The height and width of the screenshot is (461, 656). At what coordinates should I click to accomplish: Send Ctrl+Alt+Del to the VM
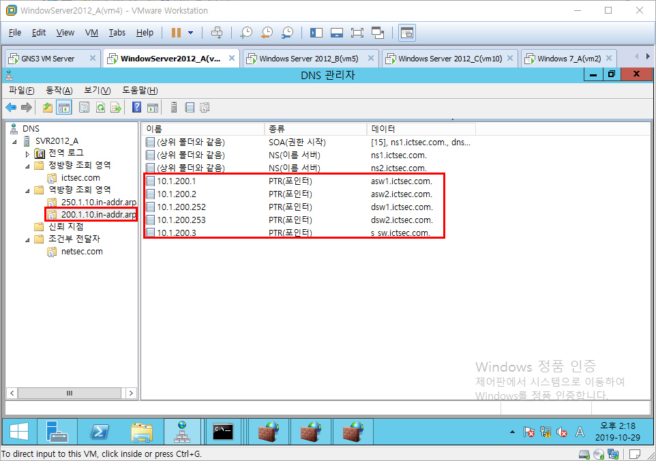tap(217, 33)
